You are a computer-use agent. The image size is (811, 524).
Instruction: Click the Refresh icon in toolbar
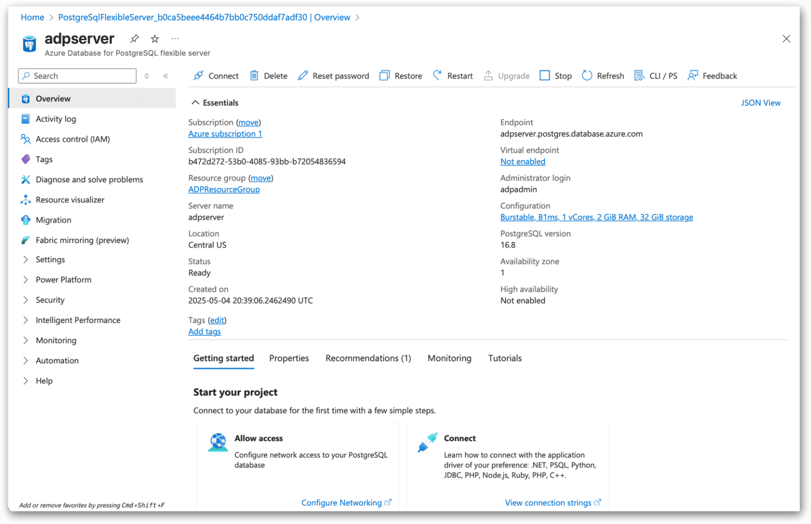[587, 75]
